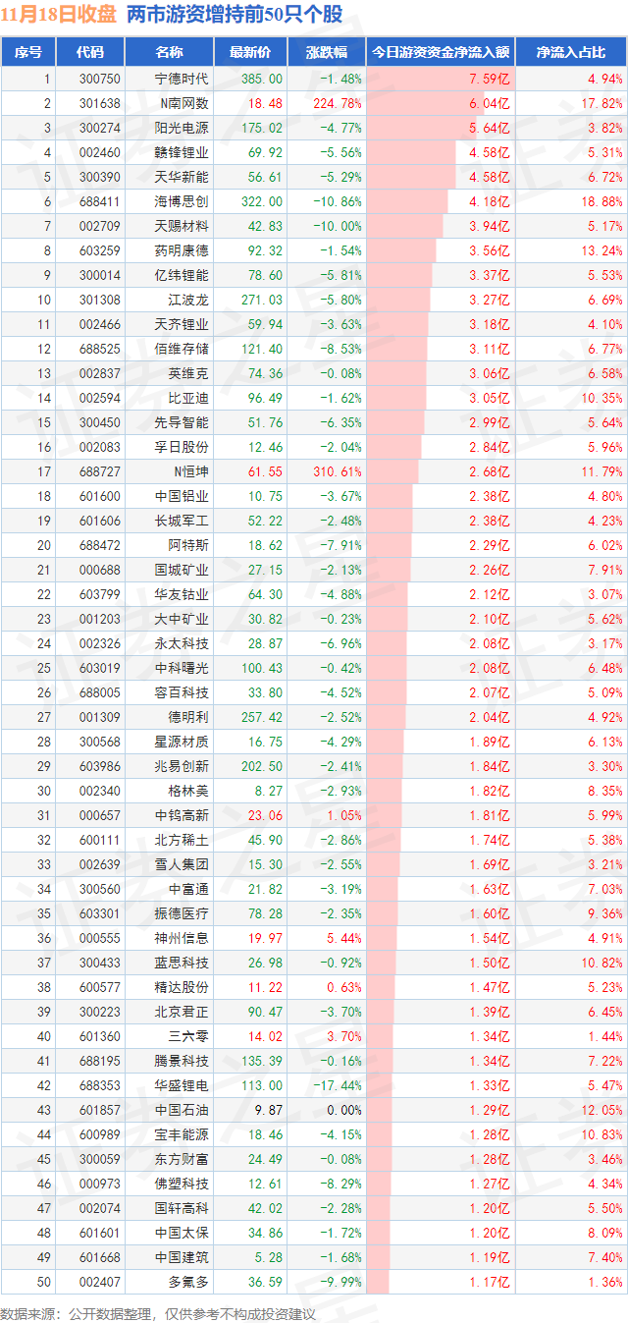Select stock name 三六零
Screen dimensions: 628x1323
[x=188, y=1036]
